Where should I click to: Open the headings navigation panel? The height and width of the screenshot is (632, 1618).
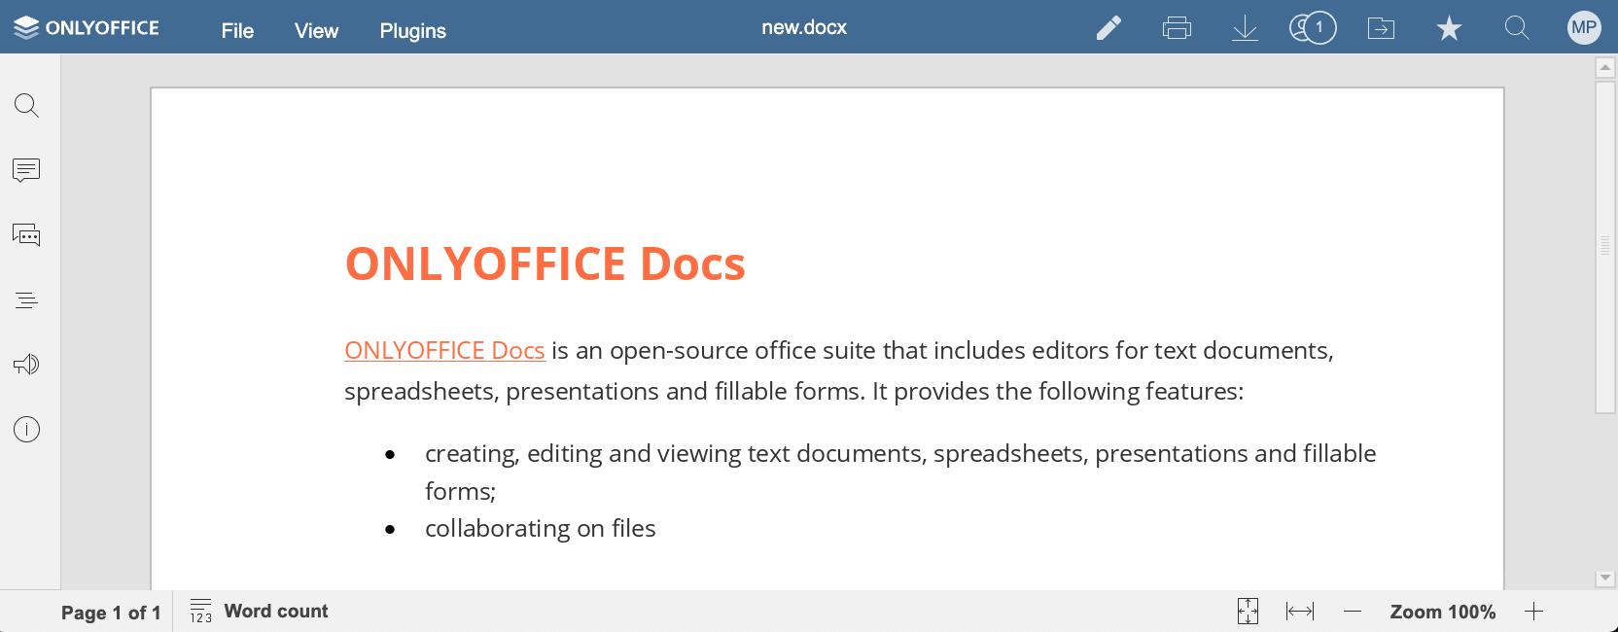pos(26,300)
